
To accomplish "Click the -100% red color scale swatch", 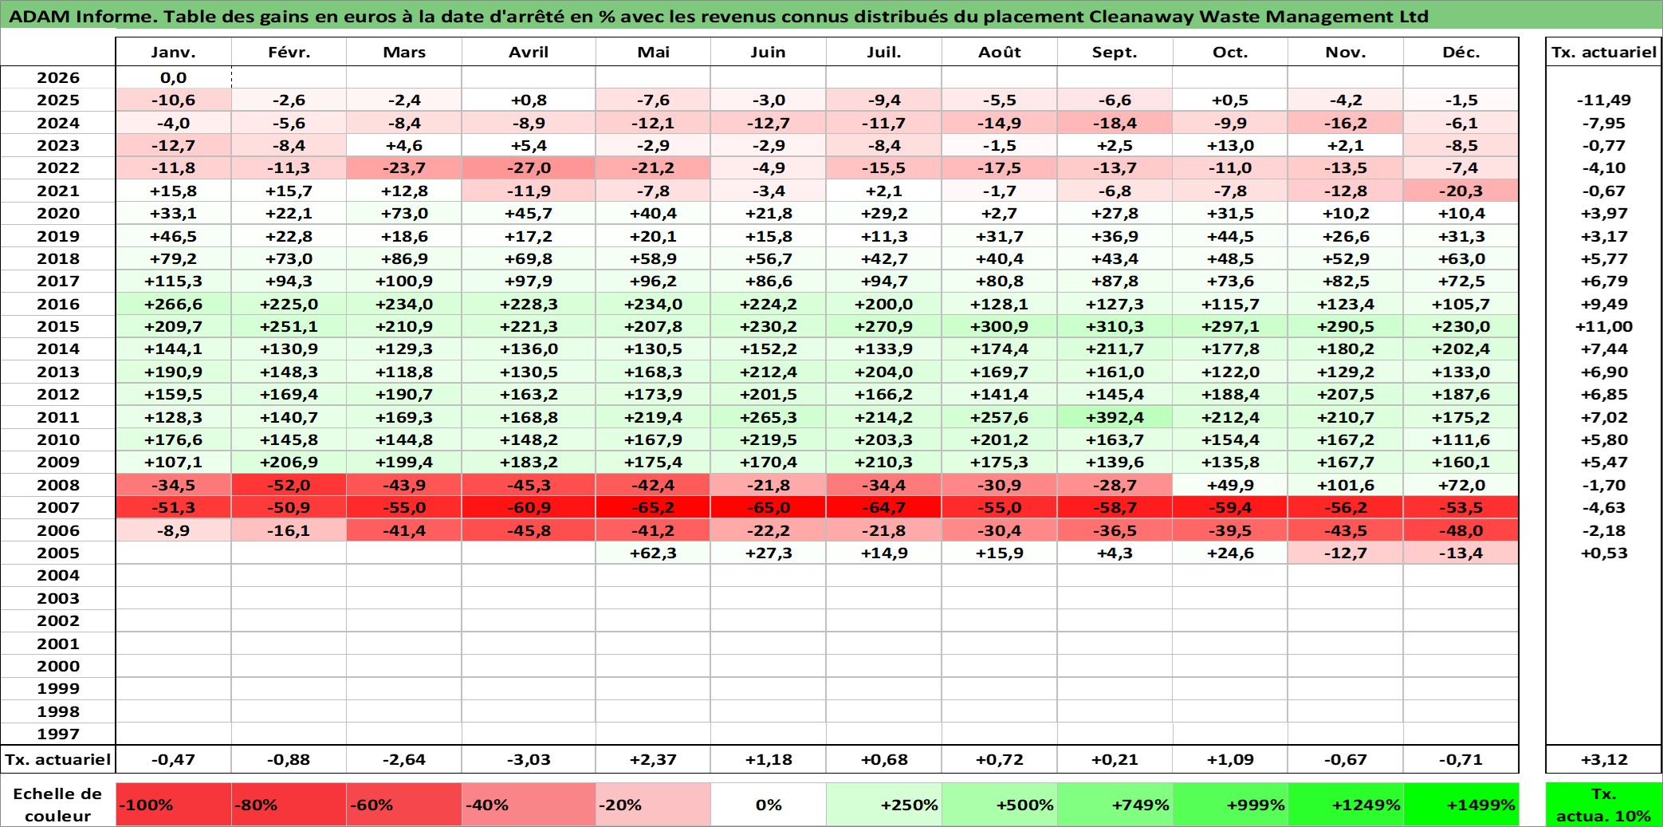I will pos(173,805).
